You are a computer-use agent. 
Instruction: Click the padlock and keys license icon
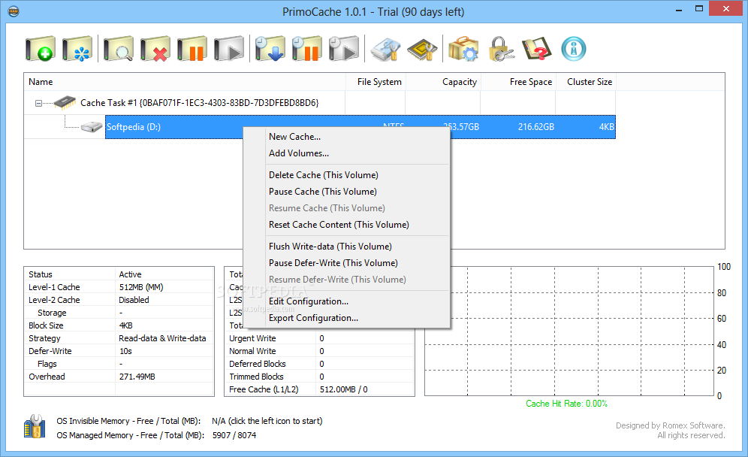pos(501,49)
